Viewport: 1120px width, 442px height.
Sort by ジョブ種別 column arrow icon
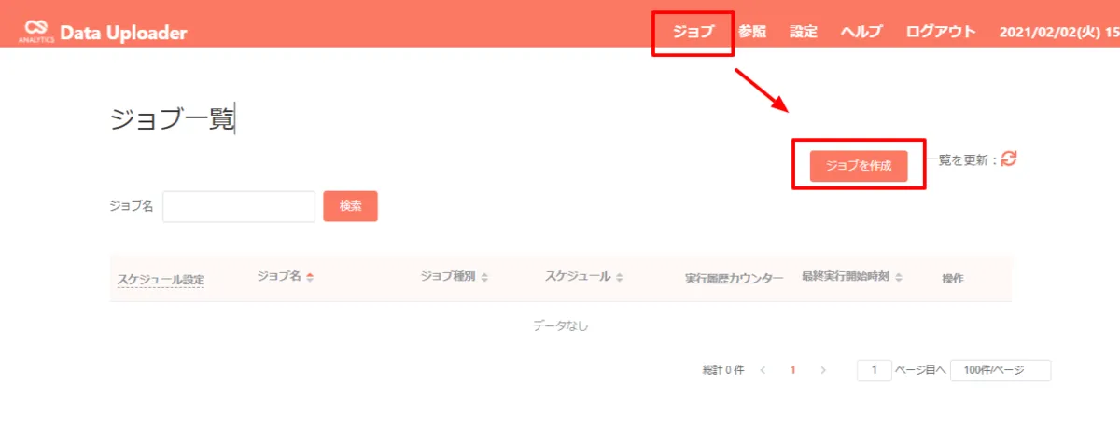(484, 277)
